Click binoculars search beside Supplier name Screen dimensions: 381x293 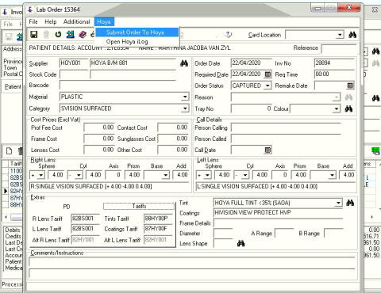184,63
